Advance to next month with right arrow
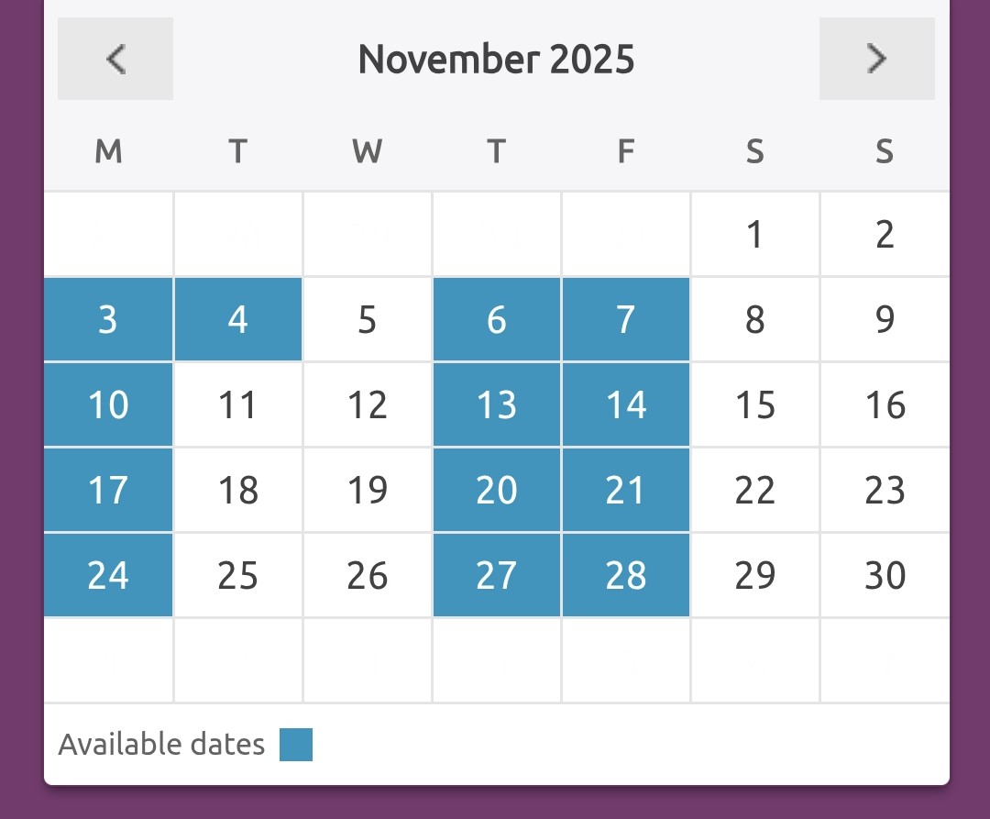The height and width of the screenshot is (819, 990). coord(876,59)
